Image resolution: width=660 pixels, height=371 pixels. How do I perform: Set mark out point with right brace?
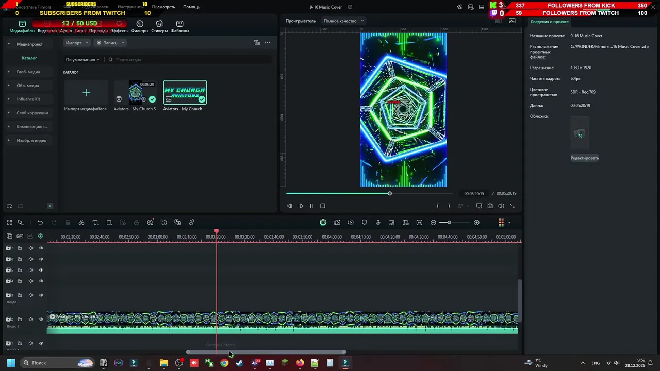[x=449, y=206]
